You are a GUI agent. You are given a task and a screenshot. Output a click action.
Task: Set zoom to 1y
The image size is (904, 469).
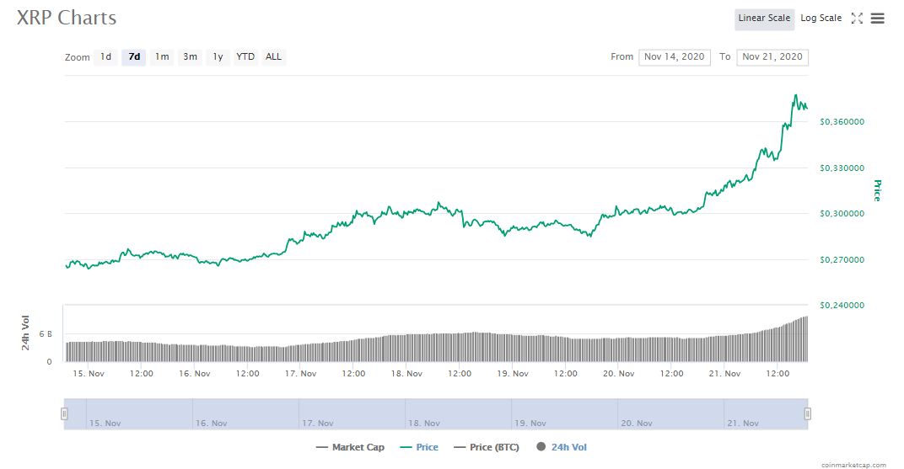(218, 57)
